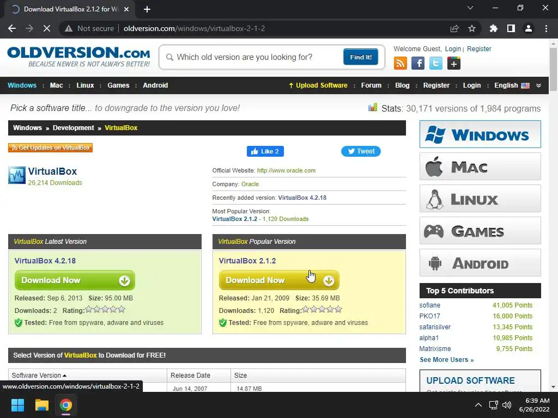Bookmark this page with star icon
558x418 pixels.
[x=472, y=28]
